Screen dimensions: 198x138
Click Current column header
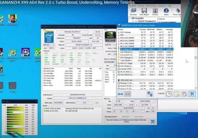pos(143,29)
